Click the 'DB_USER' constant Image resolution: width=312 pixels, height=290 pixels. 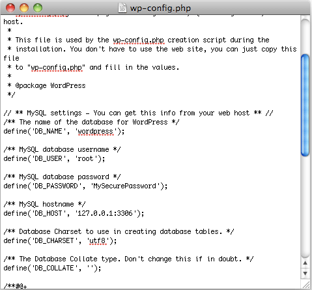pos(48,159)
